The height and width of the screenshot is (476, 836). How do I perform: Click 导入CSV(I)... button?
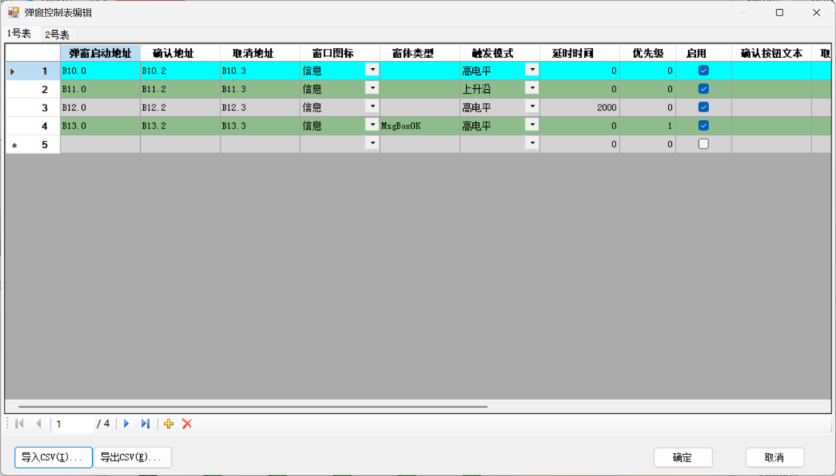[x=53, y=457]
